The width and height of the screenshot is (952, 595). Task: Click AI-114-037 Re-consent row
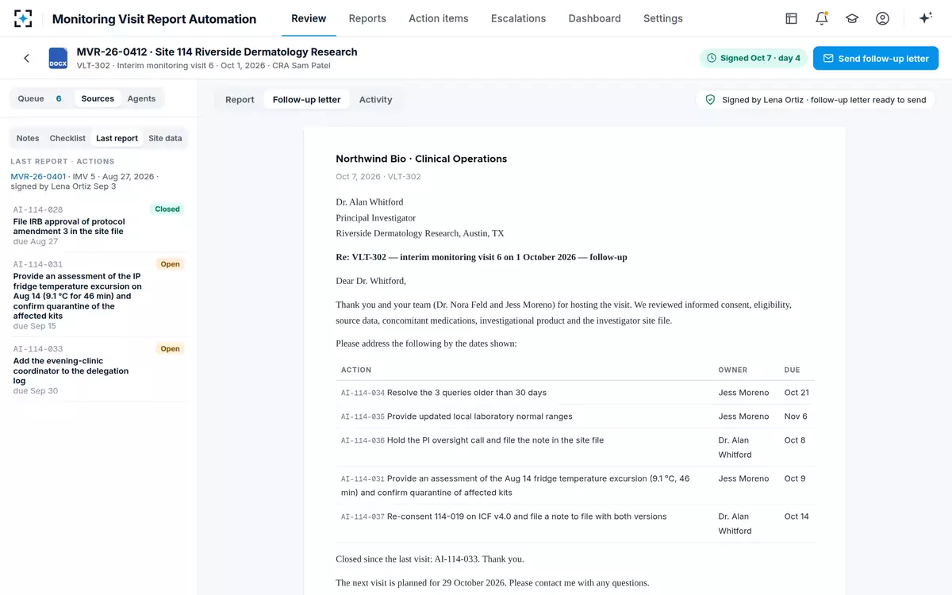pos(575,524)
